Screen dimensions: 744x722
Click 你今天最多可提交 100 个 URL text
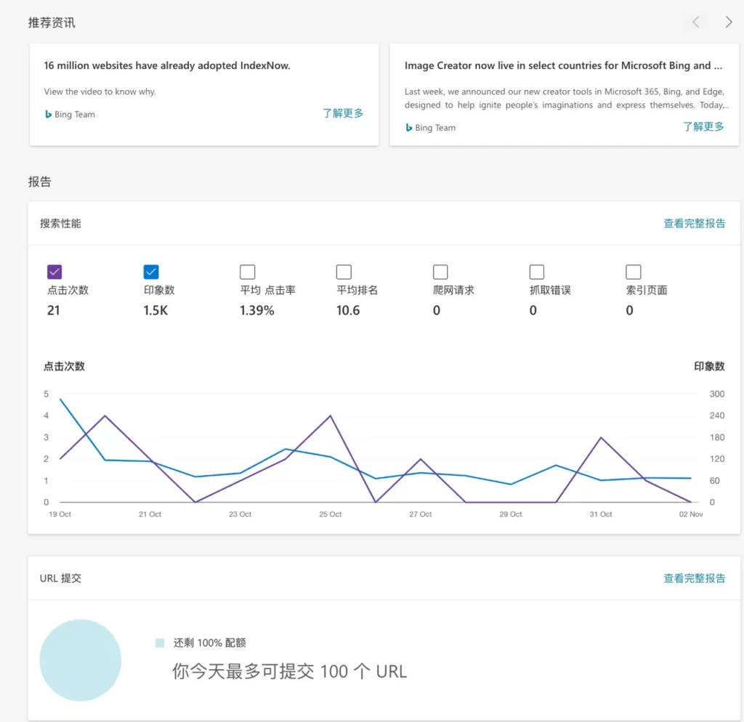[x=289, y=671]
